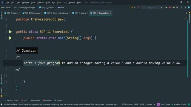Click the fold end marker on line 9

[15, 69]
